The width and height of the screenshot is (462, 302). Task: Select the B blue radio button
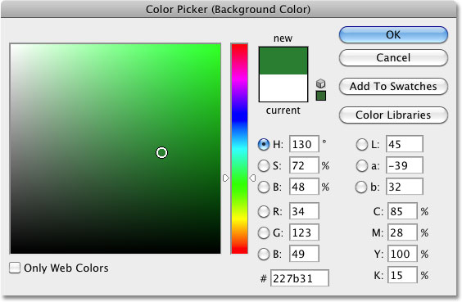264,254
